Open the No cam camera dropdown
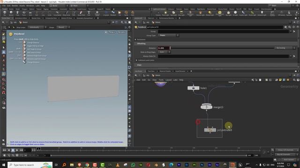 click(122, 32)
